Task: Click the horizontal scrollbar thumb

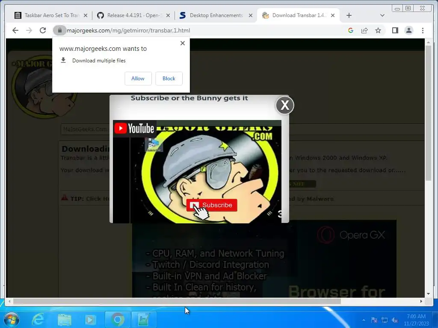Action: click(x=177, y=301)
